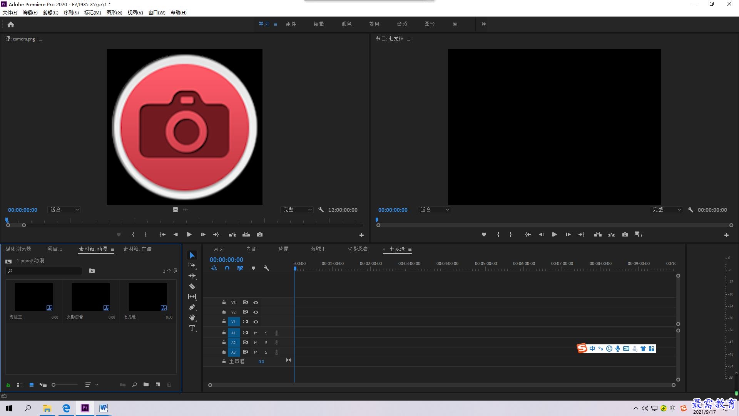Toggle Comparison View in Program monitor

[x=638, y=235]
